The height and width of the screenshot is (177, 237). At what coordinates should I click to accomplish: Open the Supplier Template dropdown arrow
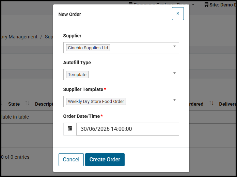point(174,100)
